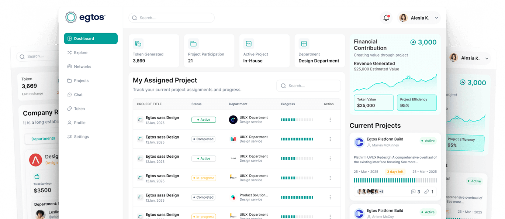Expand the Alesia K. user dropdown
The image size is (505, 219).
436,18
